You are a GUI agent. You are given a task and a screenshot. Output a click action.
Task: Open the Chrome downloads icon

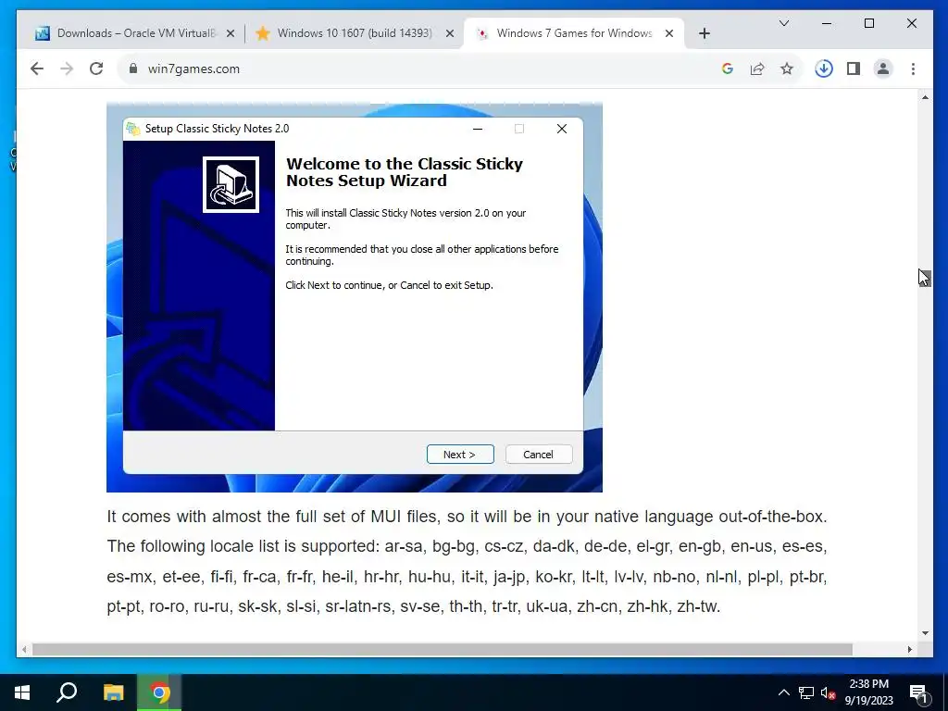[x=823, y=69]
